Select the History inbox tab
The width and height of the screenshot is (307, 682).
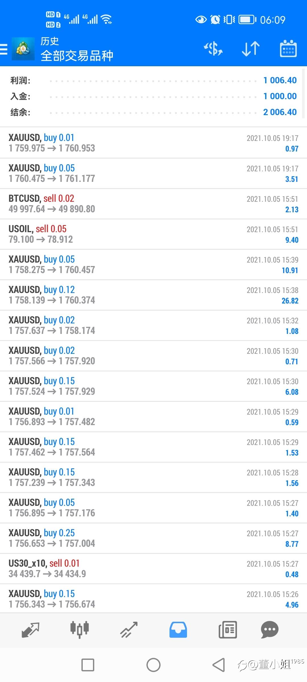[x=178, y=630]
